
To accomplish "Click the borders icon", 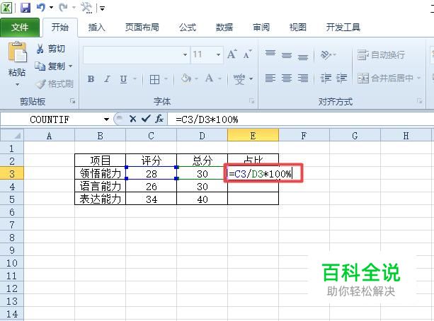I will (x=154, y=79).
